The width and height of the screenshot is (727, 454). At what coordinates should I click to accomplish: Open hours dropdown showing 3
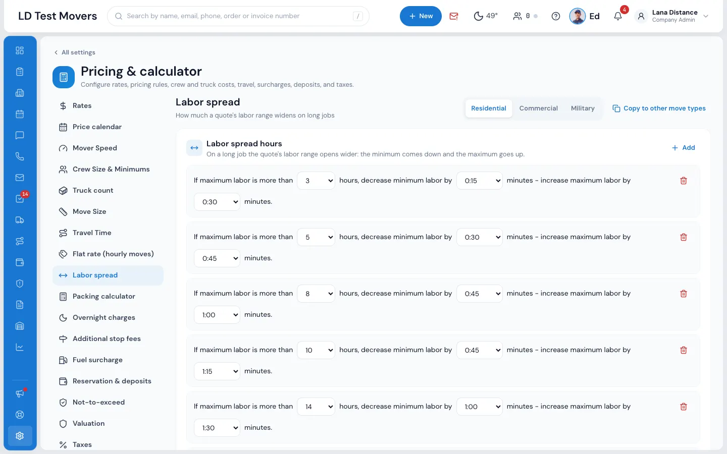316,181
